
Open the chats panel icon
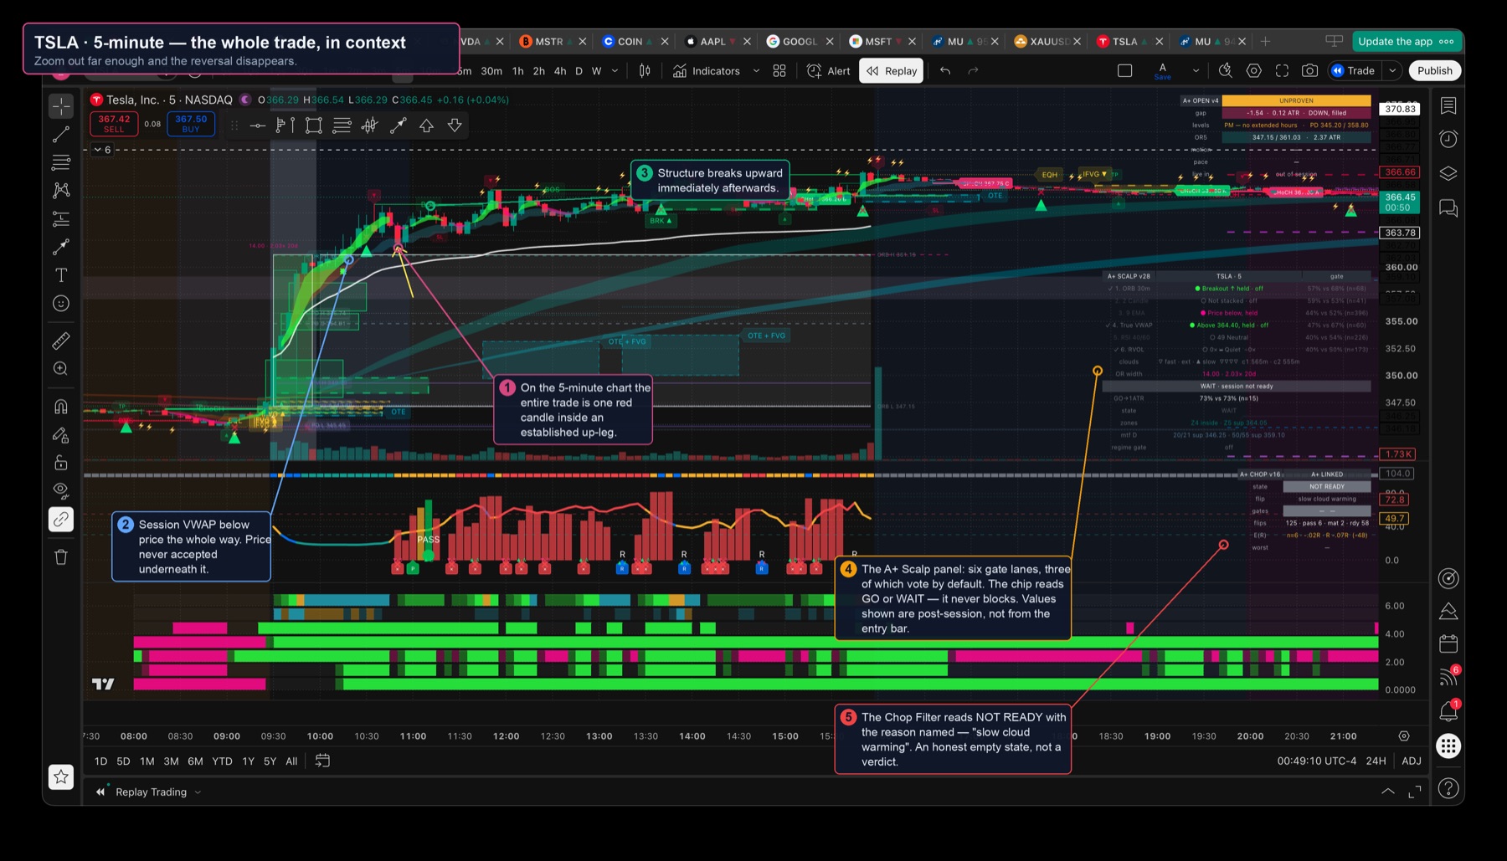point(1448,208)
